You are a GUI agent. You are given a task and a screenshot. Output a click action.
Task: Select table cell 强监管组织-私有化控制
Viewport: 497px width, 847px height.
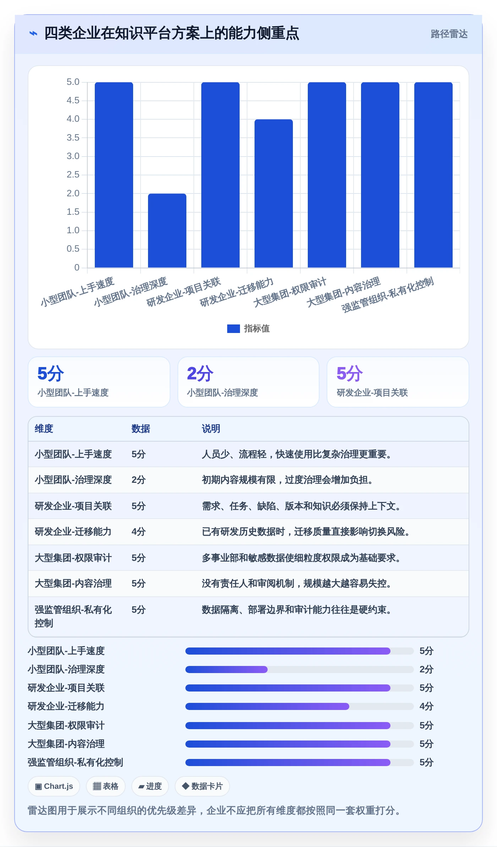point(73,617)
